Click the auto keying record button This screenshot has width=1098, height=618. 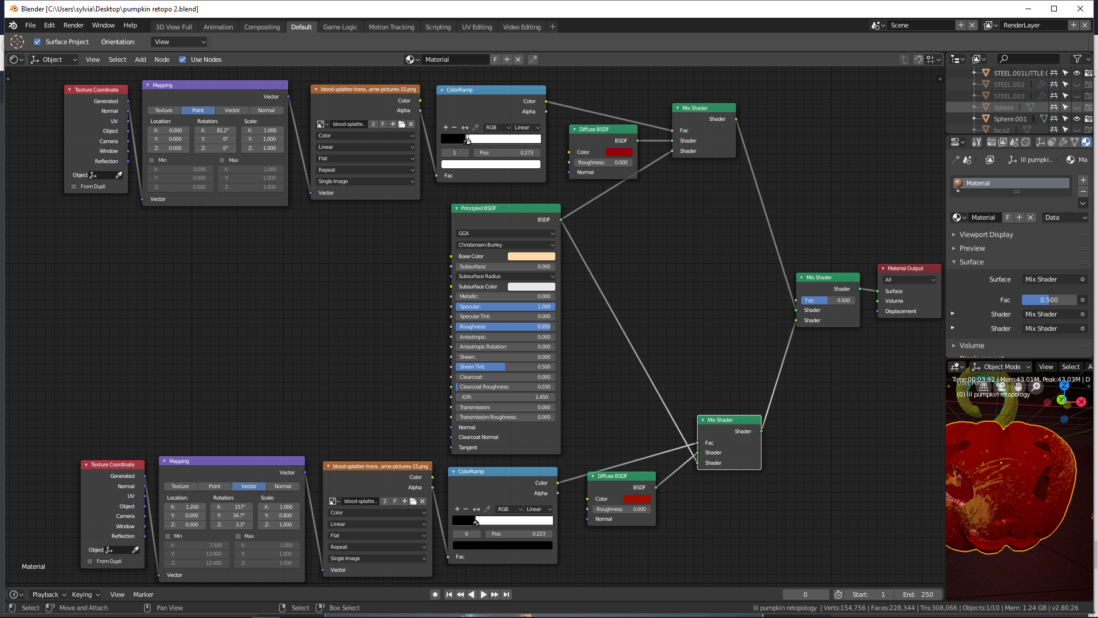435,595
